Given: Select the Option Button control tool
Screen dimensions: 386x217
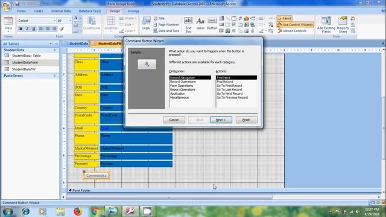Looking at the screenshot, I should 234,31.
